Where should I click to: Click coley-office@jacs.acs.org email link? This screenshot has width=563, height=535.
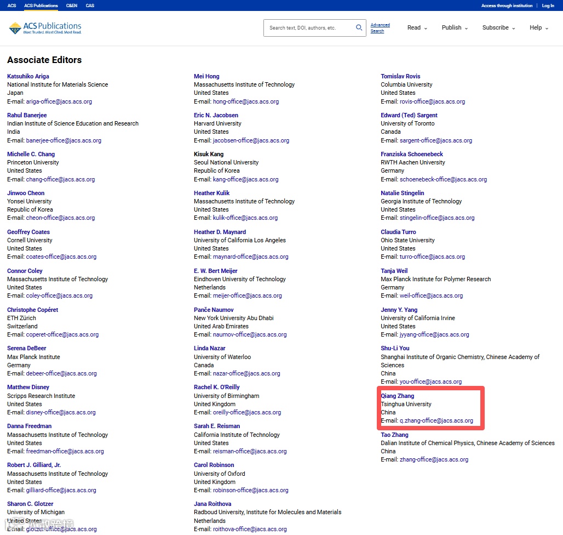coord(59,295)
